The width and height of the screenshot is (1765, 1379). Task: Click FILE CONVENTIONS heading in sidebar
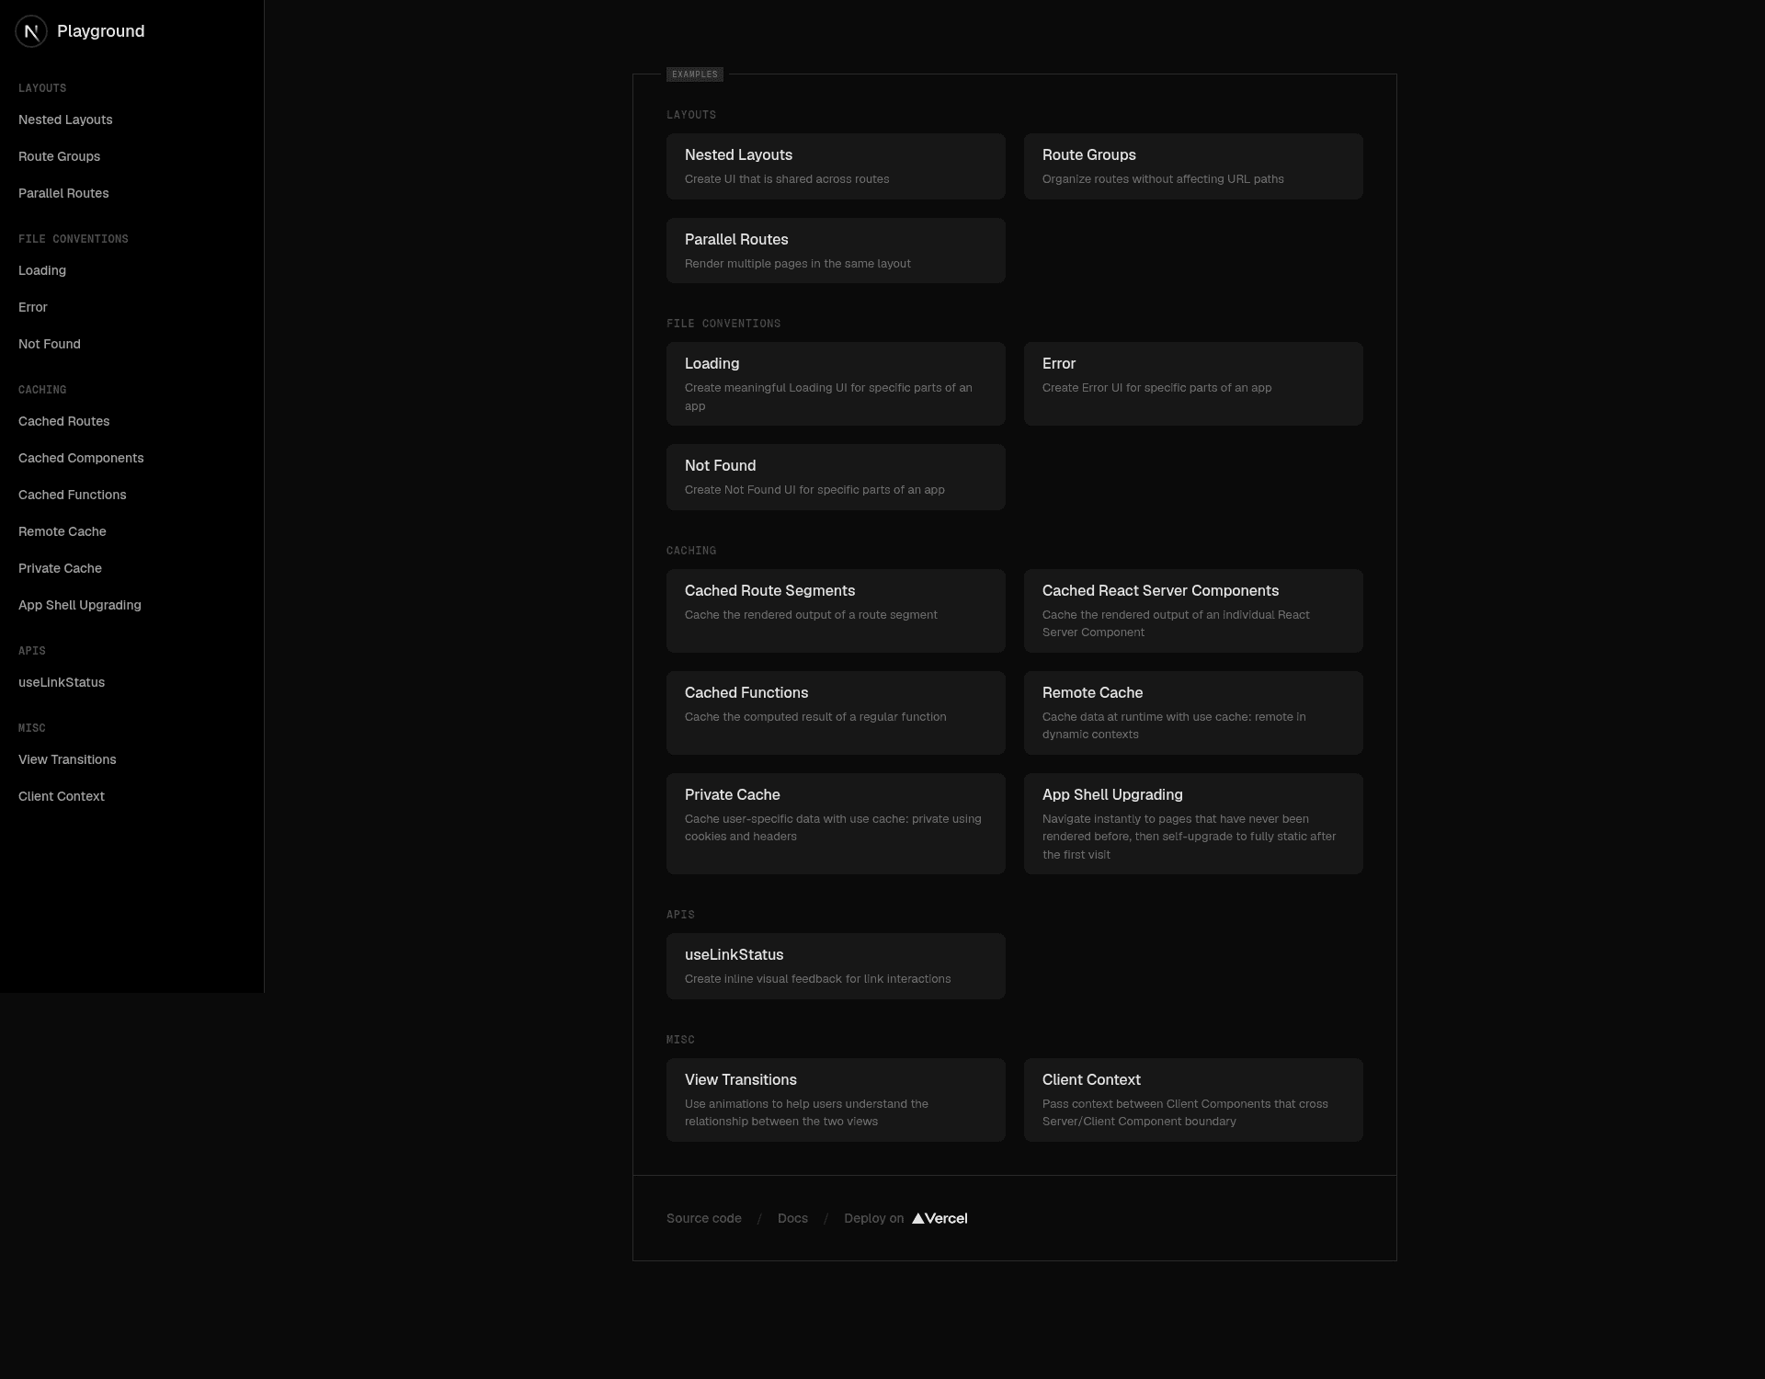(x=74, y=239)
